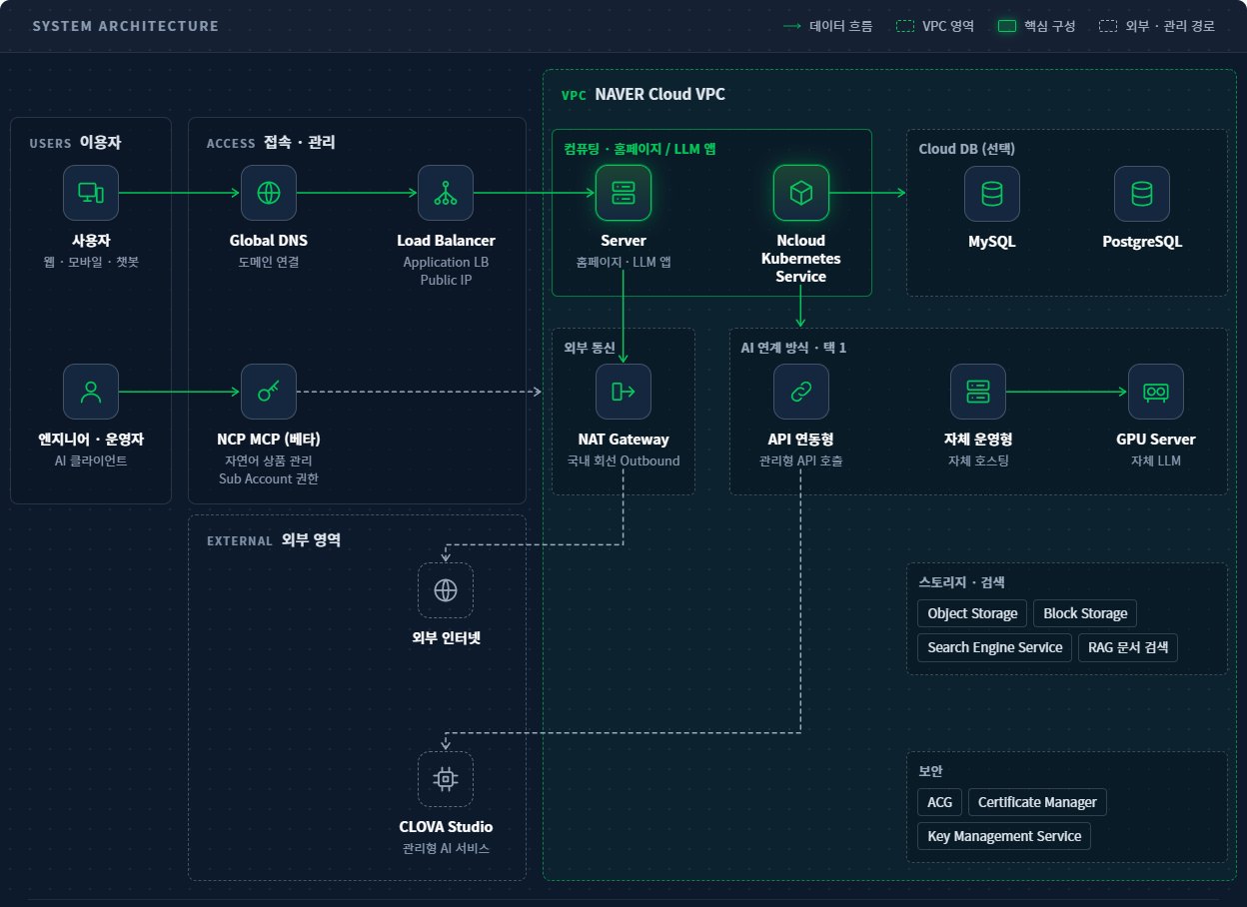Click the ACG security chip
Screen dimensions: 1247x907
pos(939,802)
